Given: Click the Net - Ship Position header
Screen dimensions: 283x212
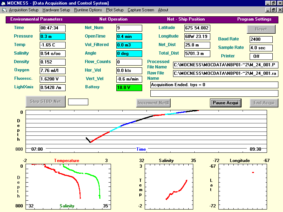Looking at the screenshot, I should pyautogui.click(x=186, y=19).
